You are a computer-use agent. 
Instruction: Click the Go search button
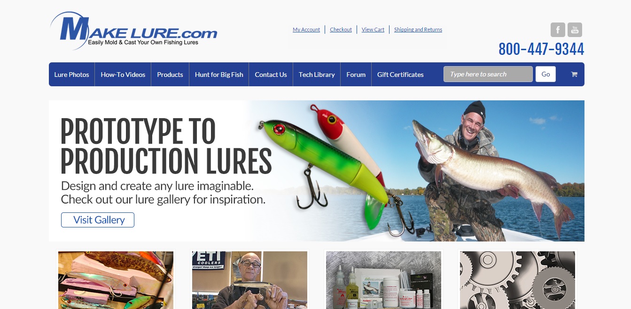tap(545, 74)
